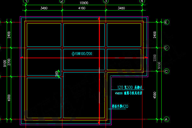192x128 pixels.
Task: Select the 4000 dimension text on left side
Action: [9, 98]
